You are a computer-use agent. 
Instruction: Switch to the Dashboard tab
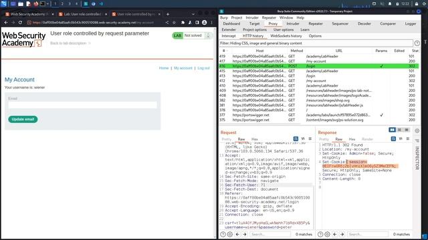[x=231, y=24]
